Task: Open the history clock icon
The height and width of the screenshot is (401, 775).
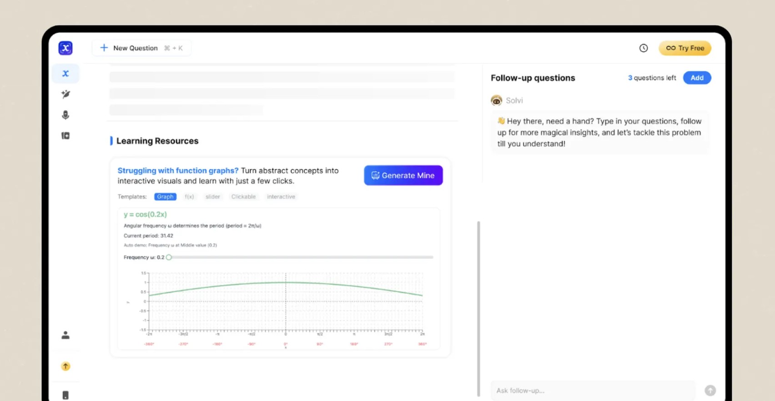Action: 643,48
